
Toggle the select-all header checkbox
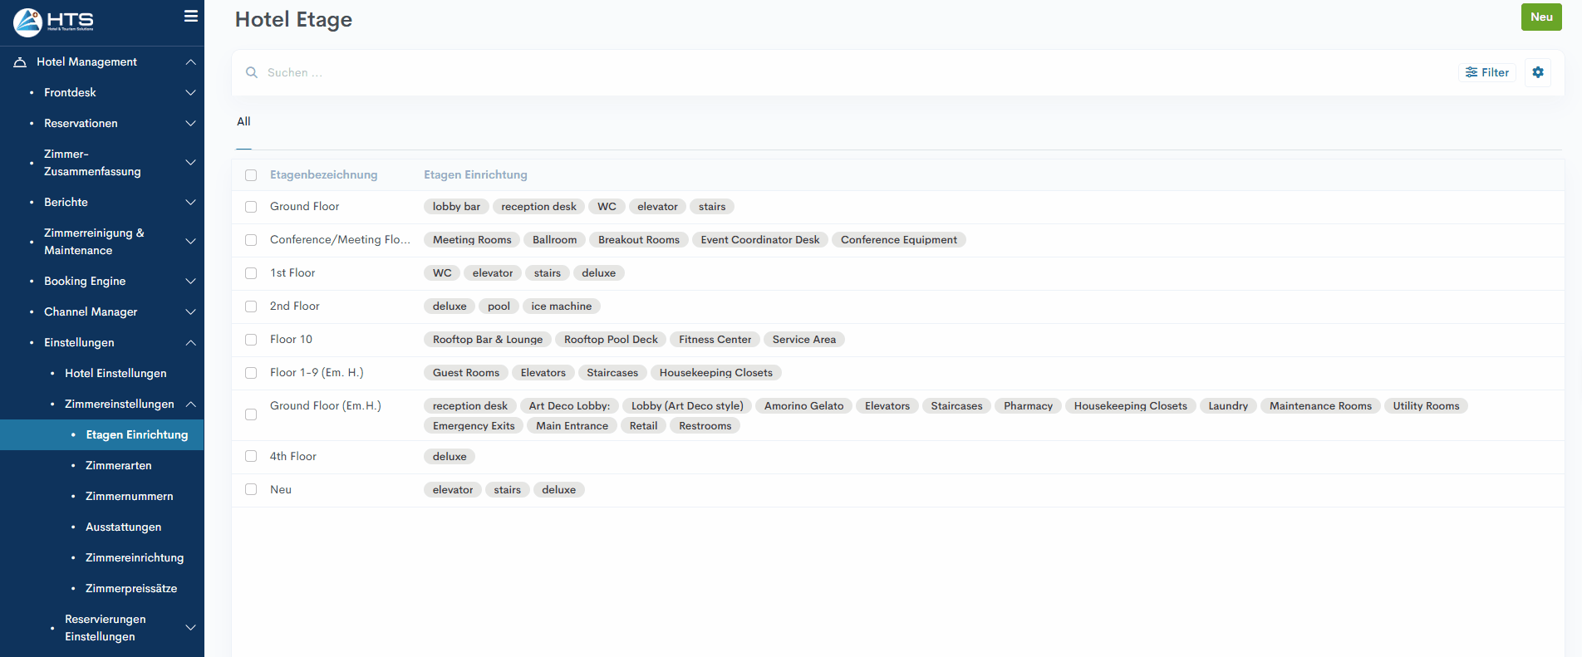(251, 175)
